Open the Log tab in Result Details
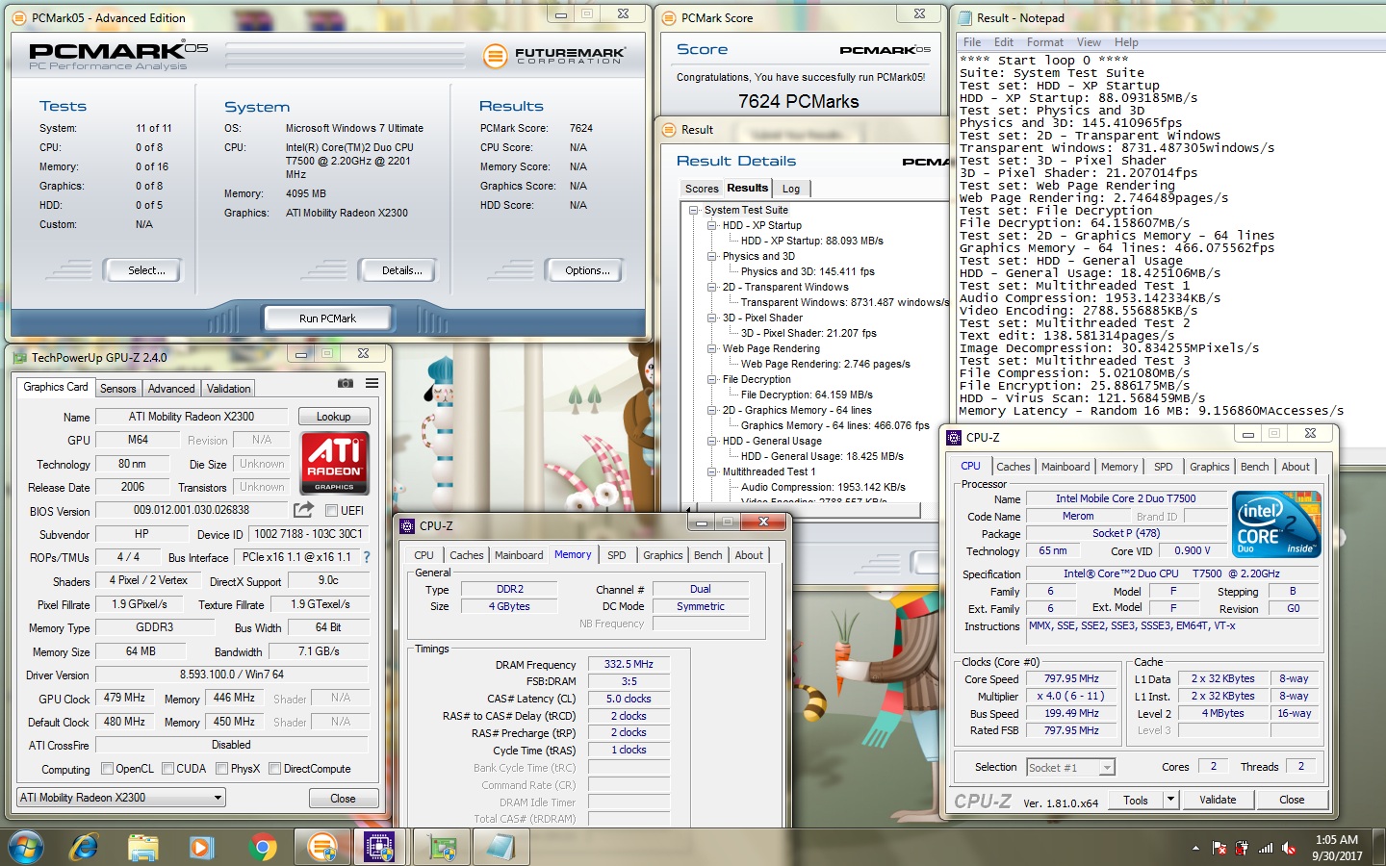1386x866 pixels. tap(790, 189)
